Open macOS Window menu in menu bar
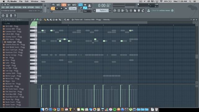Image resolution: width=199 pixels, height=112 pixels. click(x=35, y=1)
